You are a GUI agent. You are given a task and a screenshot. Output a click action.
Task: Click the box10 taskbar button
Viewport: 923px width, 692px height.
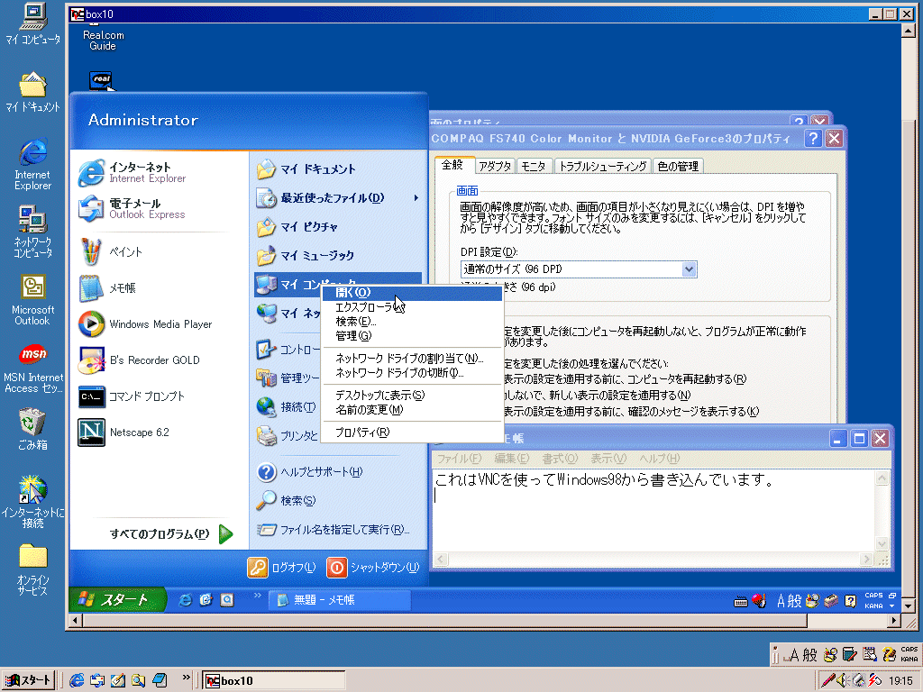(x=274, y=681)
